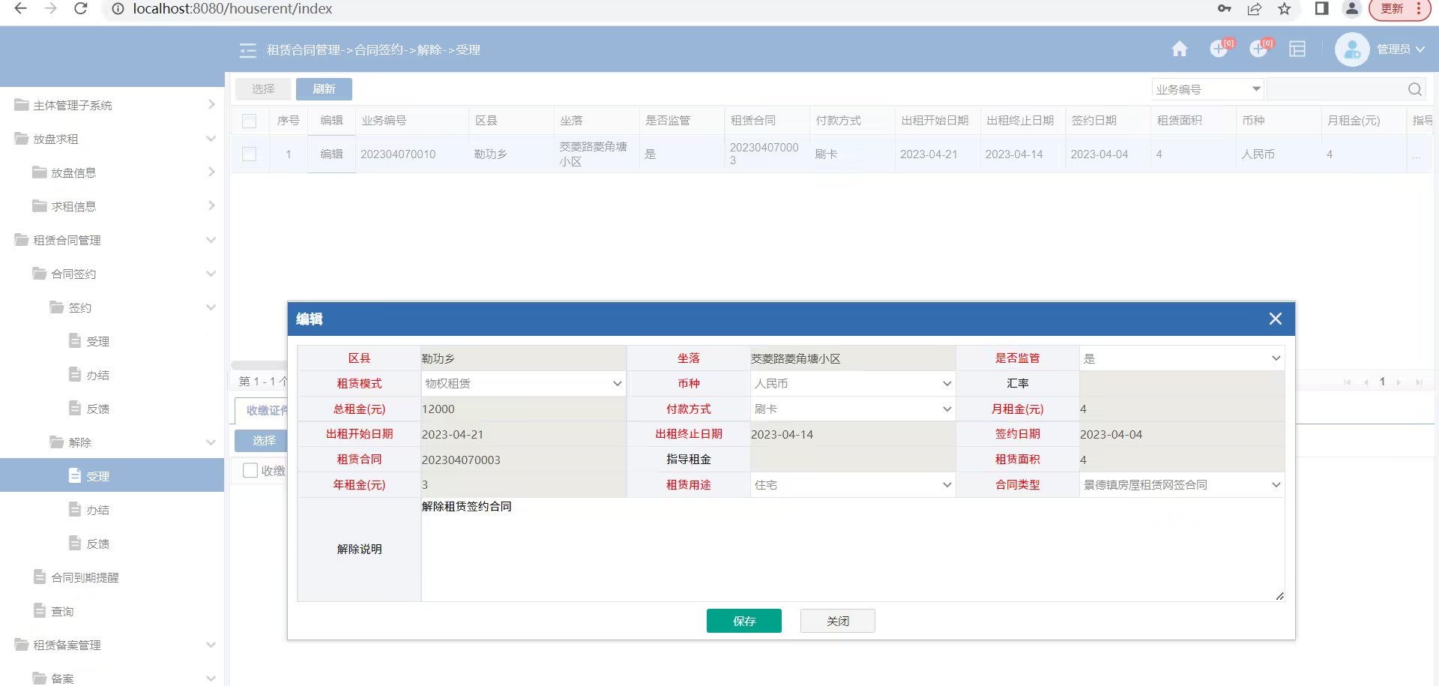The width and height of the screenshot is (1439, 686).
Task: Collapse the 租赁合同管理 chevron in sidebar
Action: (211, 240)
